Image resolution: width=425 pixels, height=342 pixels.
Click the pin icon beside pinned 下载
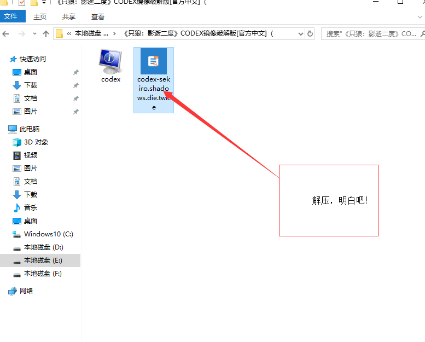76,85
